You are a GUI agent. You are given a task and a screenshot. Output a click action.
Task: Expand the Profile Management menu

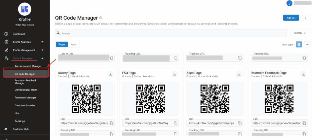[42, 50]
